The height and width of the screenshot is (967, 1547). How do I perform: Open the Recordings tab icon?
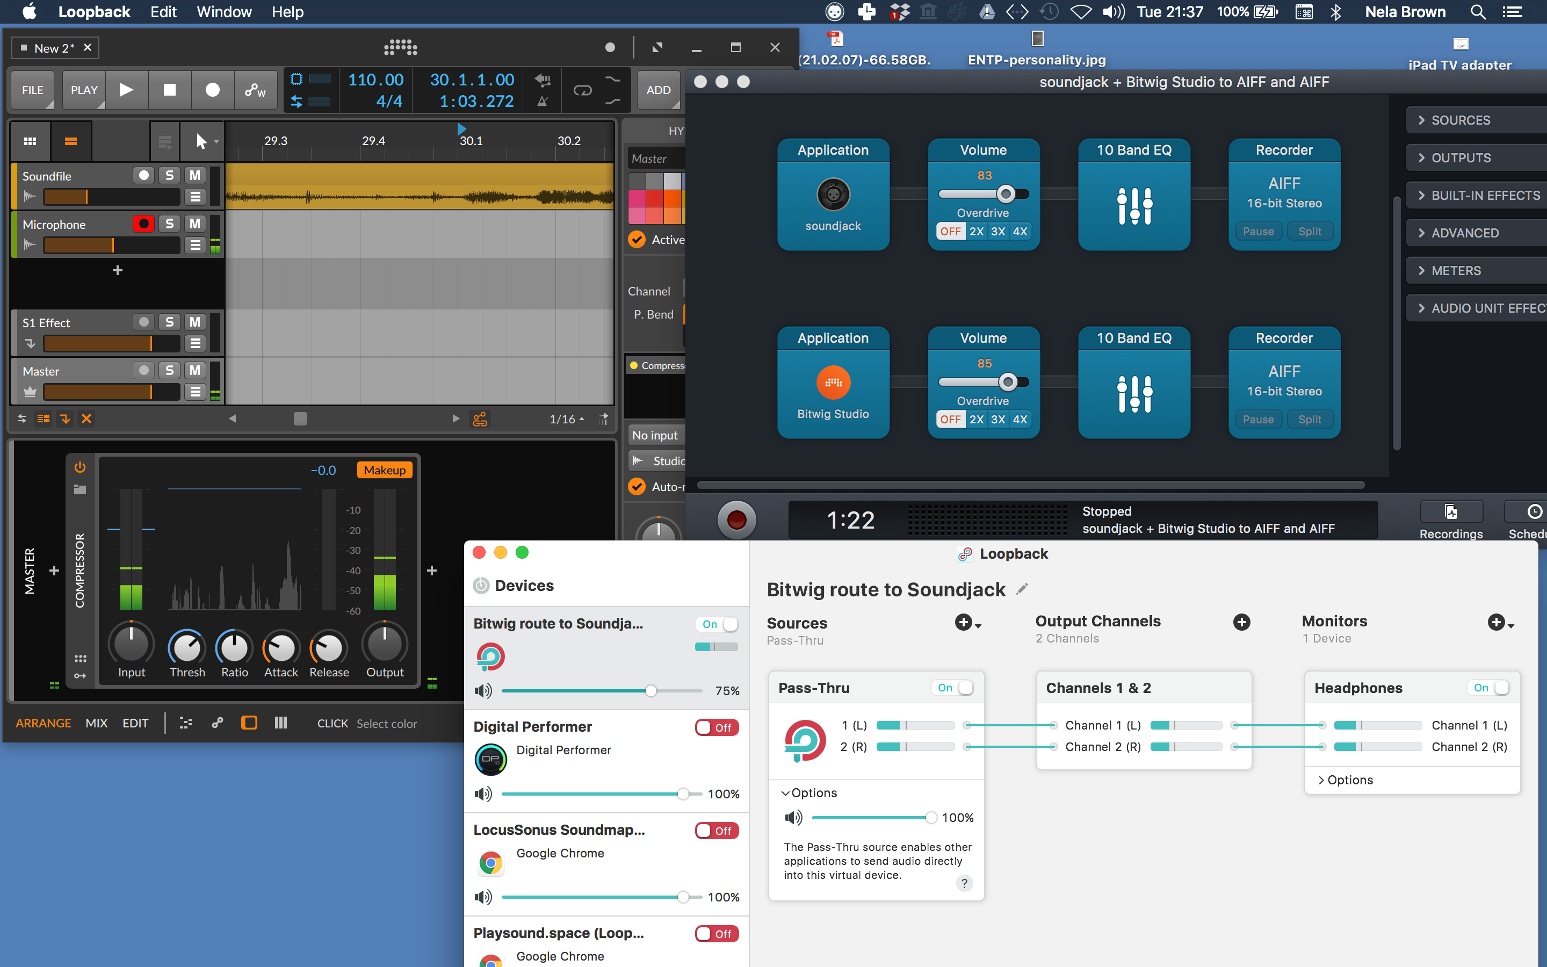pos(1450,513)
